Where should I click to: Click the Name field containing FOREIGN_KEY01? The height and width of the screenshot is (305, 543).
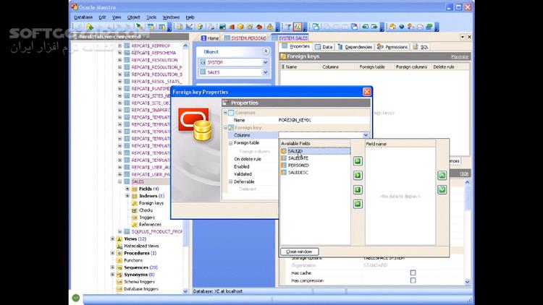tap(324, 120)
